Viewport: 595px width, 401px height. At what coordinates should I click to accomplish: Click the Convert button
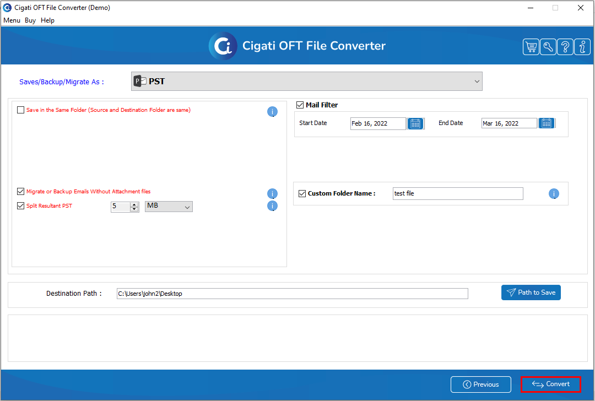[550, 384]
